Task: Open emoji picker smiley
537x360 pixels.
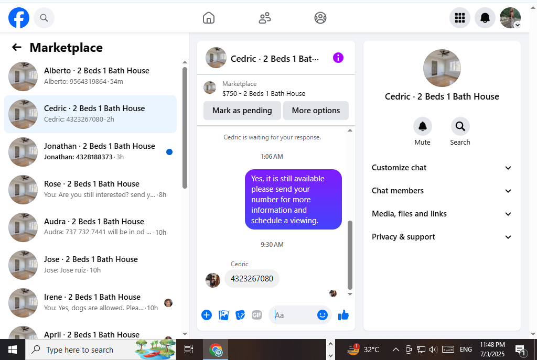Action: point(323,315)
